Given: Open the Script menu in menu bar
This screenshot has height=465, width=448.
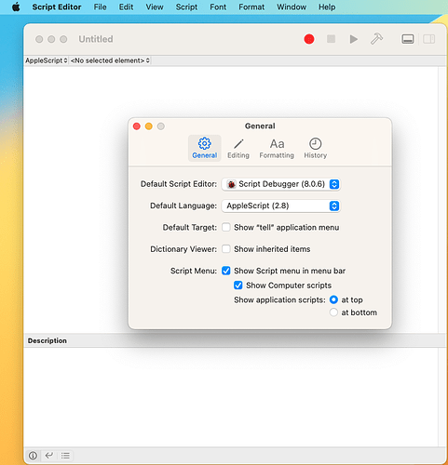Looking at the screenshot, I should pyautogui.click(x=186, y=7).
